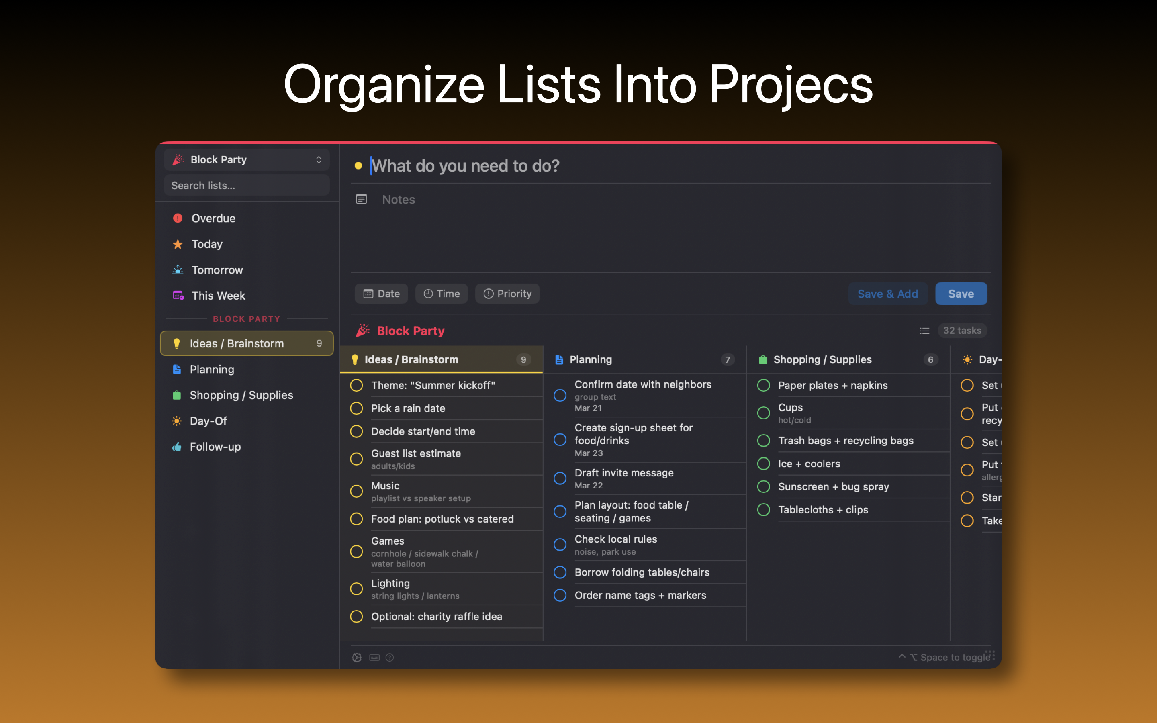Click the Follow-up thumbs-up icon
This screenshot has height=723, width=1157.
[177, 447]
